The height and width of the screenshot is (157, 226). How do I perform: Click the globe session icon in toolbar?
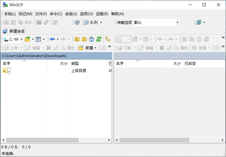[x=199, y=22]
